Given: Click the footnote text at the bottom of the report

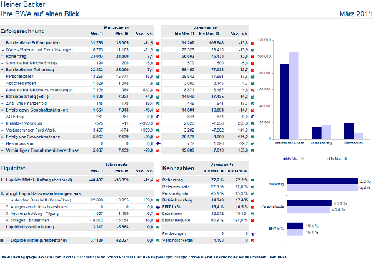Looking at the screenshot, I should pos(144,257).
